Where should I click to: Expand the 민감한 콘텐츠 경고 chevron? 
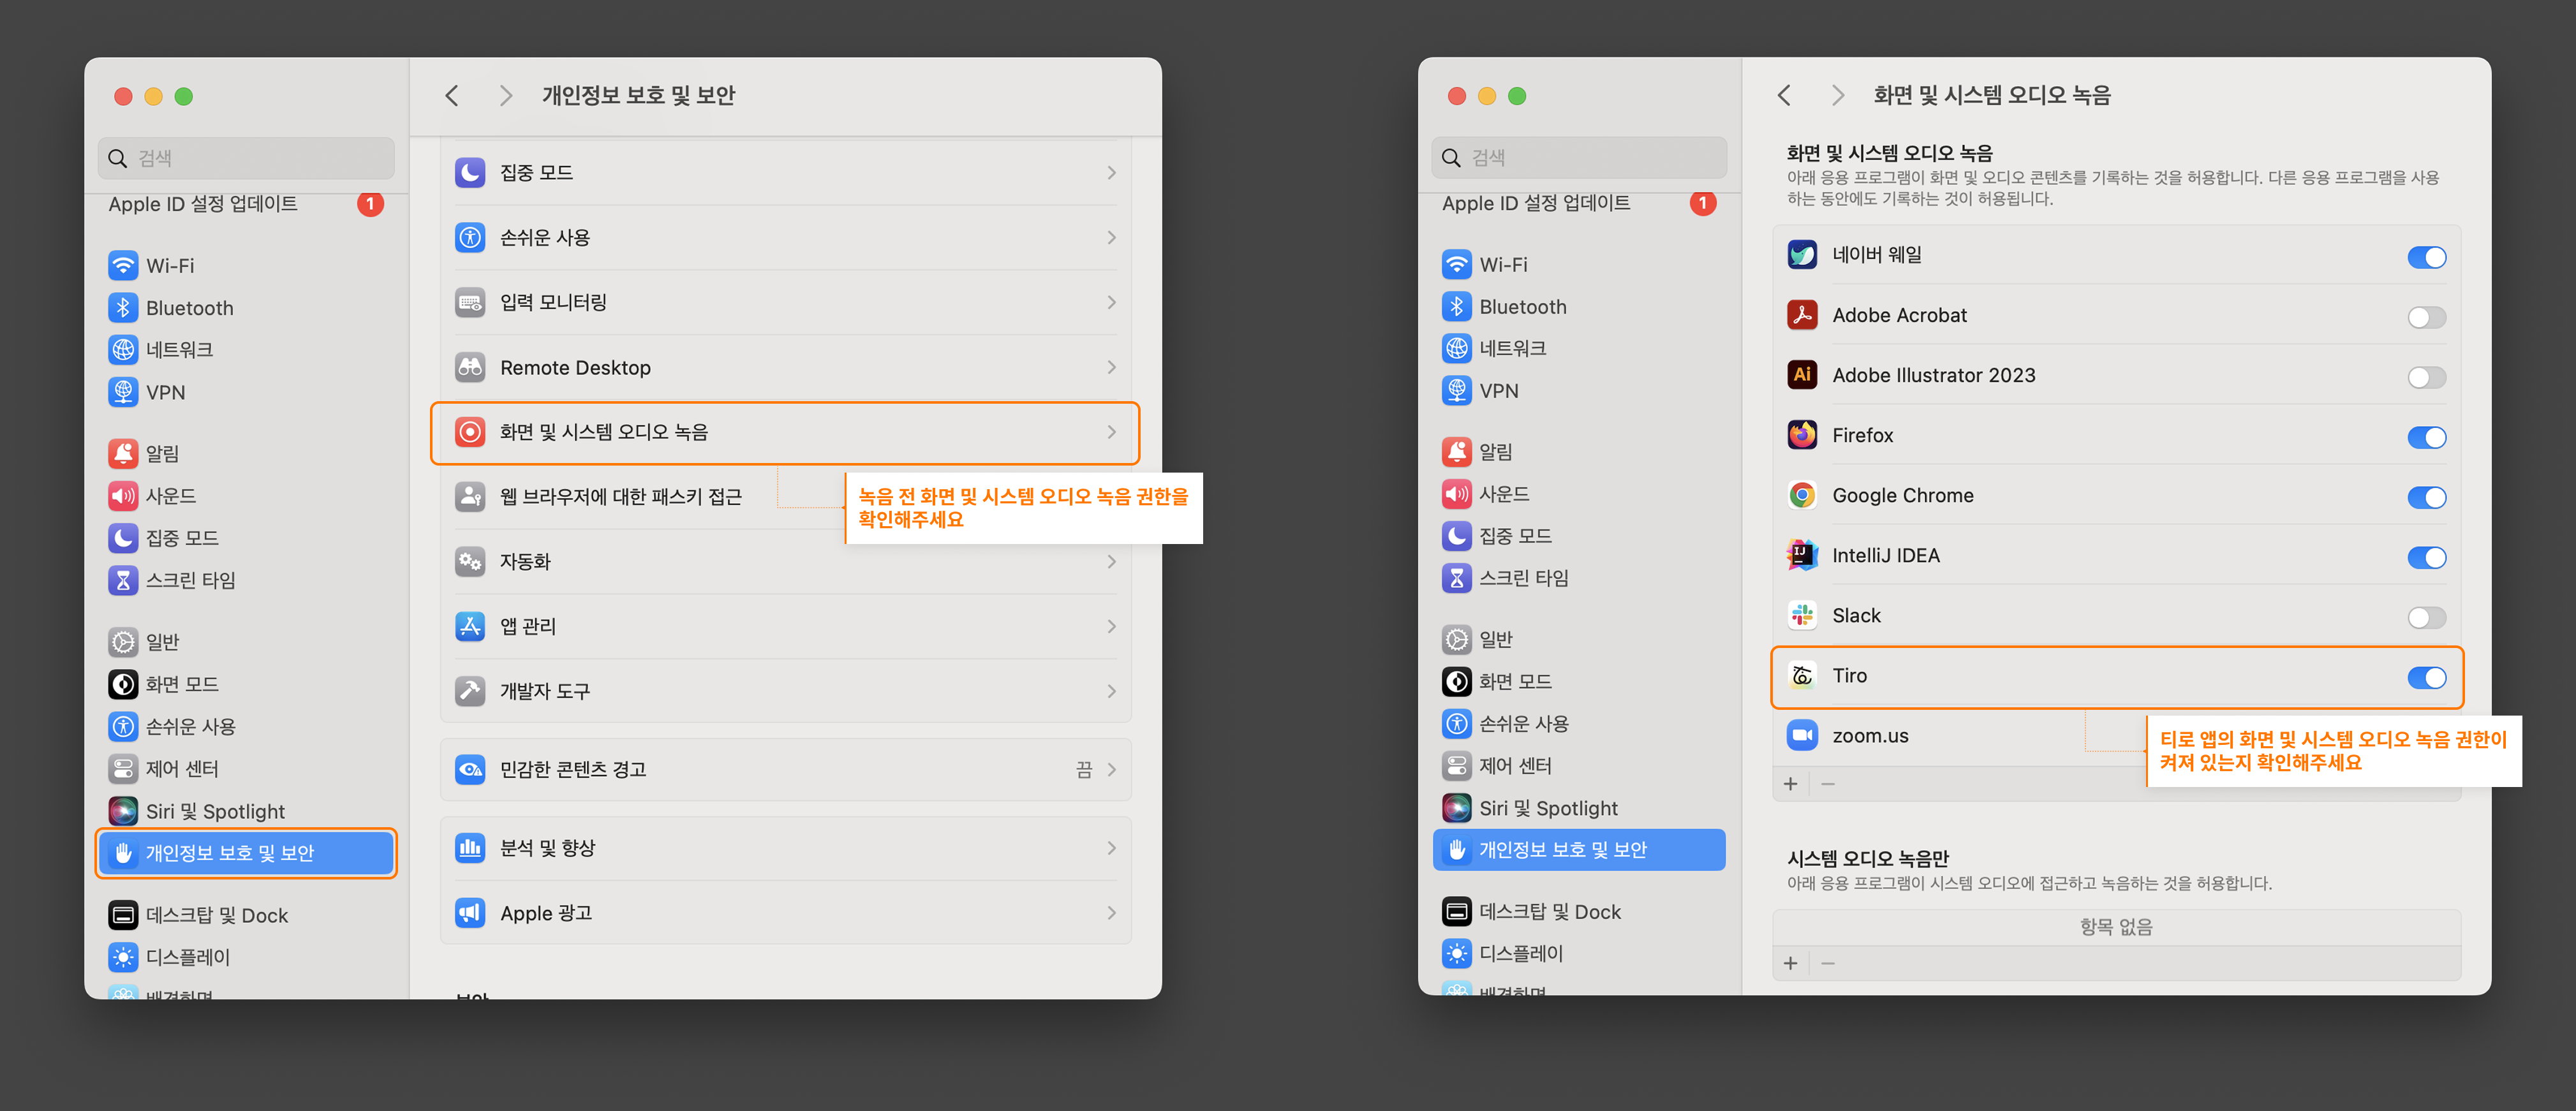click(1111, 769)
